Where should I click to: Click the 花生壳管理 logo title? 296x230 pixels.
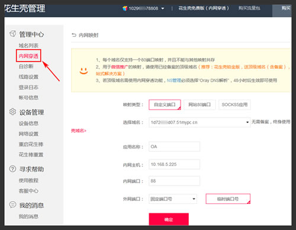tap(25, 9)
